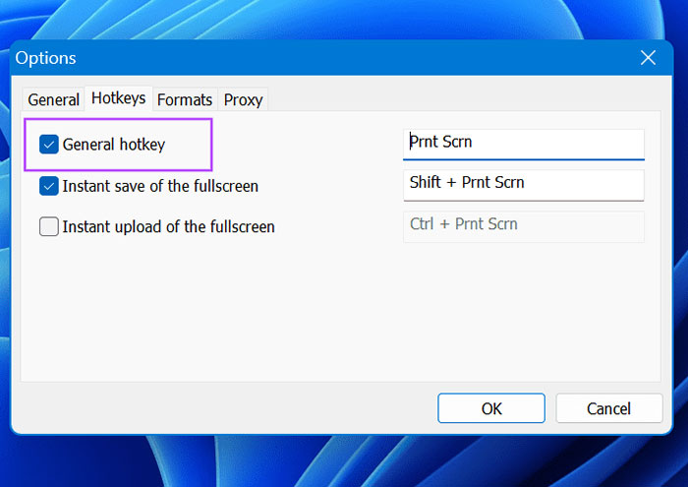Click the "Instant upload of the fullscreen" label
Image resolution: width=688 pixels, height=487 pixels.
[168, 227]
